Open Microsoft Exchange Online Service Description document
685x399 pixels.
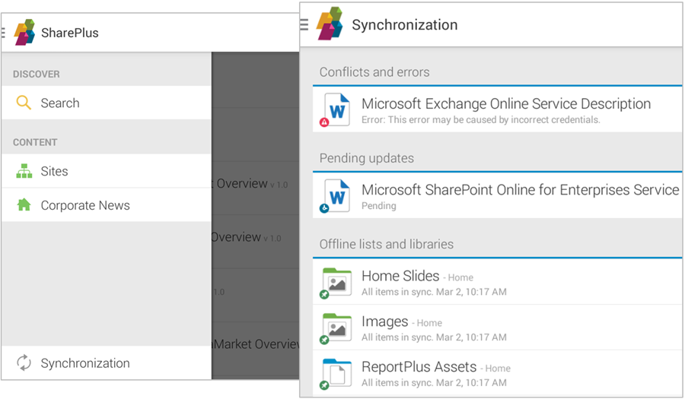tap(505, 104)
